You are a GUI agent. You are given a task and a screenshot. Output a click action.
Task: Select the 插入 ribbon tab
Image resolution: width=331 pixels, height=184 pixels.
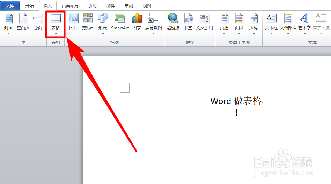click(48, 6)
